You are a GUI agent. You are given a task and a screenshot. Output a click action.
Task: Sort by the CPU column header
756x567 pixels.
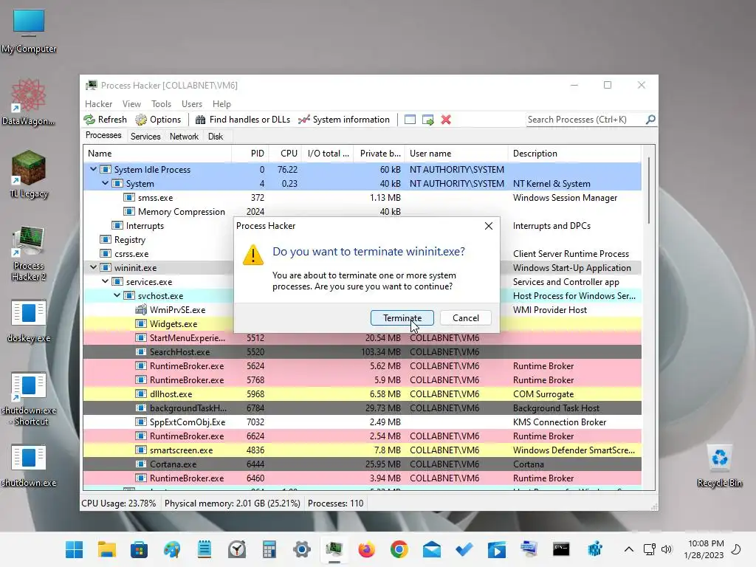[285, 154]
